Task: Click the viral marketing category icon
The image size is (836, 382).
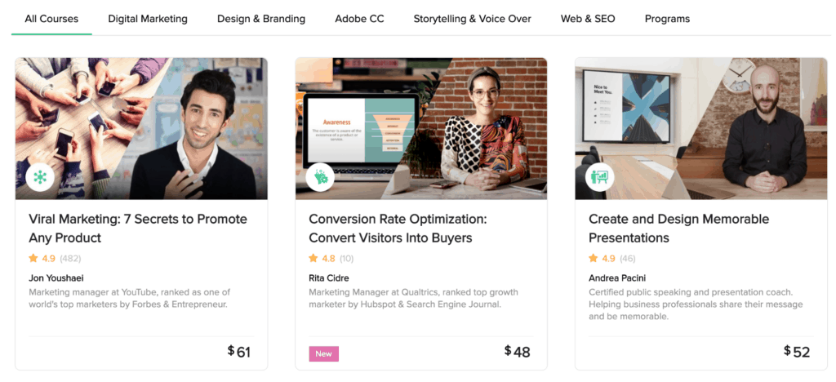Action: pyautogui.click(x=40, y=176)
